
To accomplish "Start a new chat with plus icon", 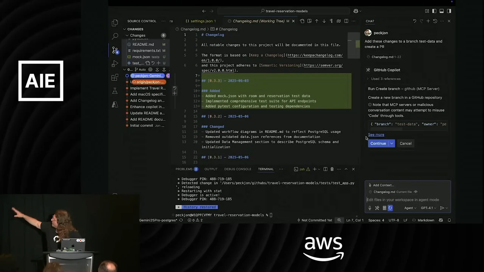I will click(428, 21).
